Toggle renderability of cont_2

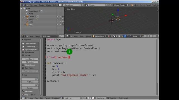pos(63,25)
